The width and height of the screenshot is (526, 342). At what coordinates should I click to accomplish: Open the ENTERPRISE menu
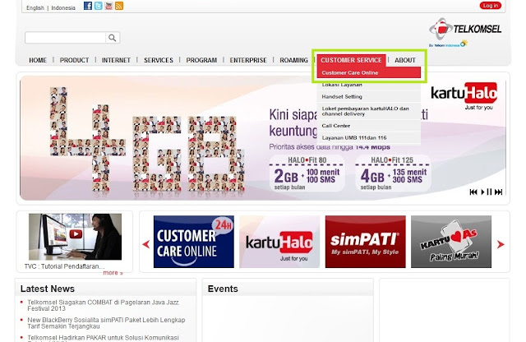pyautogui.click(x=248, y=60)
